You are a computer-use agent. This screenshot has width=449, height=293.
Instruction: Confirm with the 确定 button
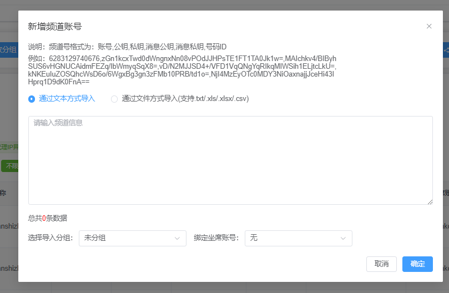417,264
